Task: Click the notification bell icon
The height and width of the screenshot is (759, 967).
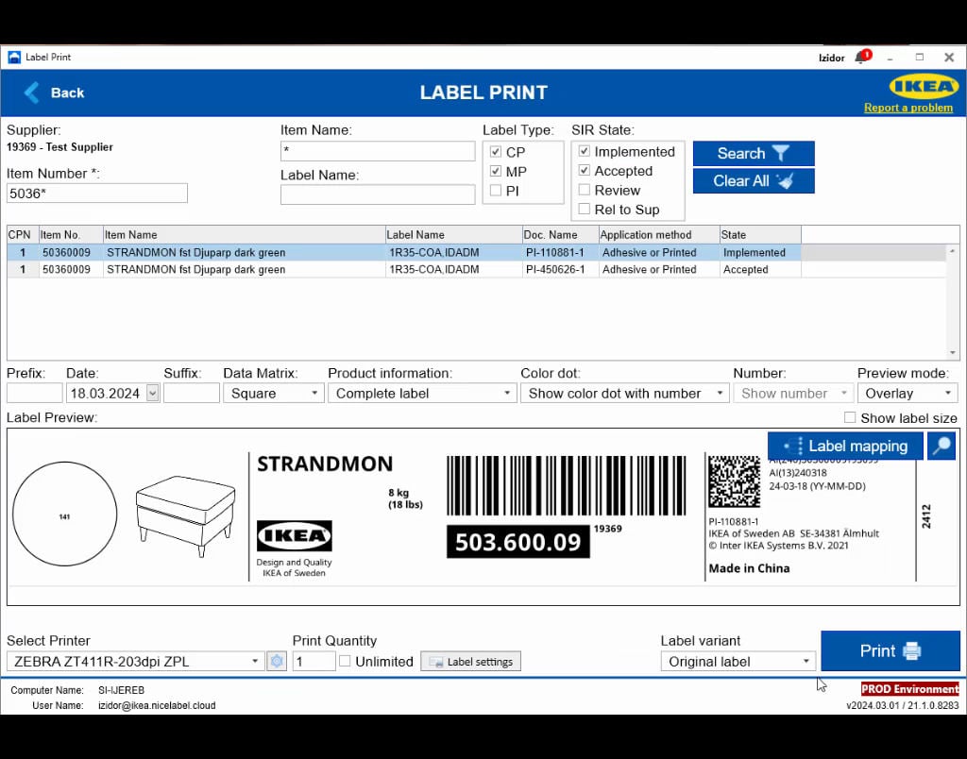Action: (x=861, y=57)
